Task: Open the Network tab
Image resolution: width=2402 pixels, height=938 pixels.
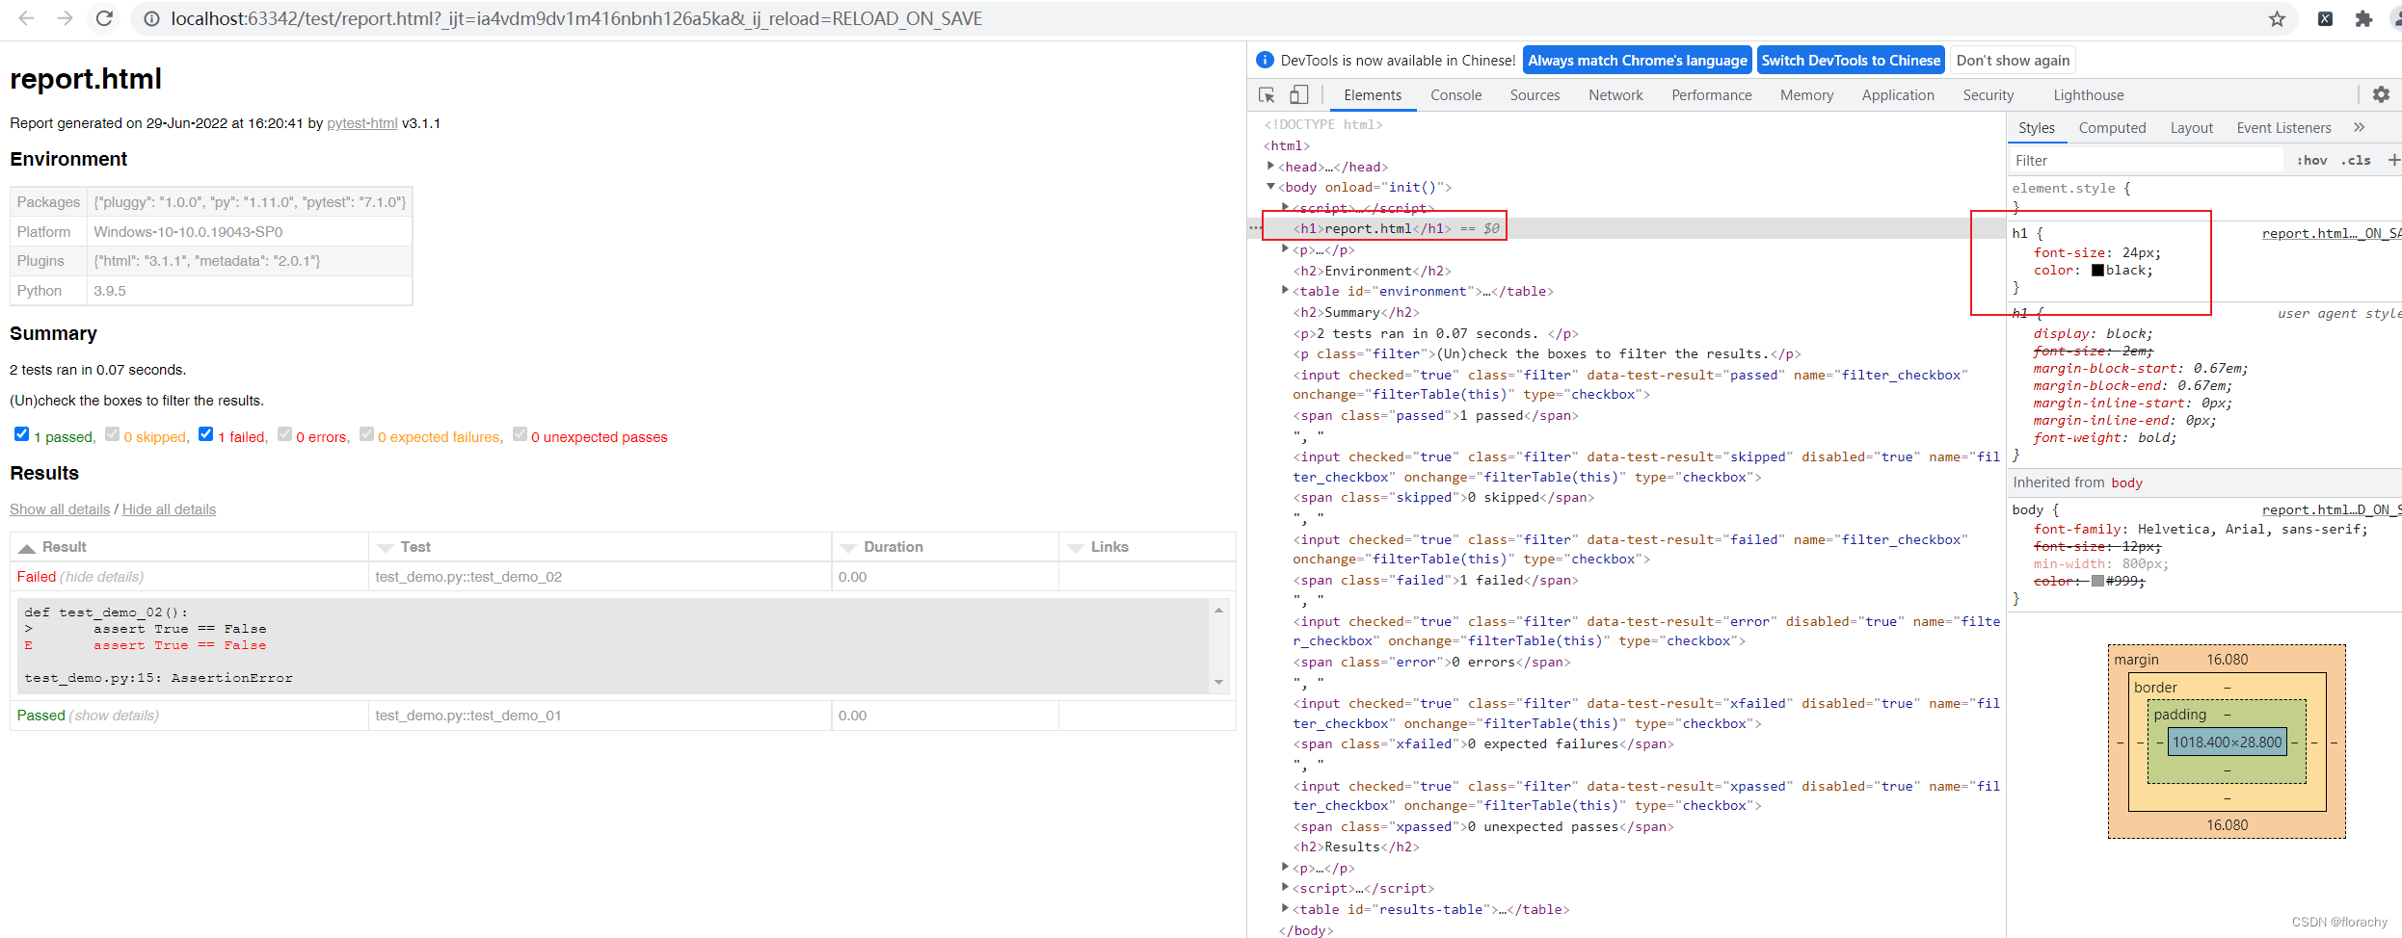Action: click(1615, 94)
